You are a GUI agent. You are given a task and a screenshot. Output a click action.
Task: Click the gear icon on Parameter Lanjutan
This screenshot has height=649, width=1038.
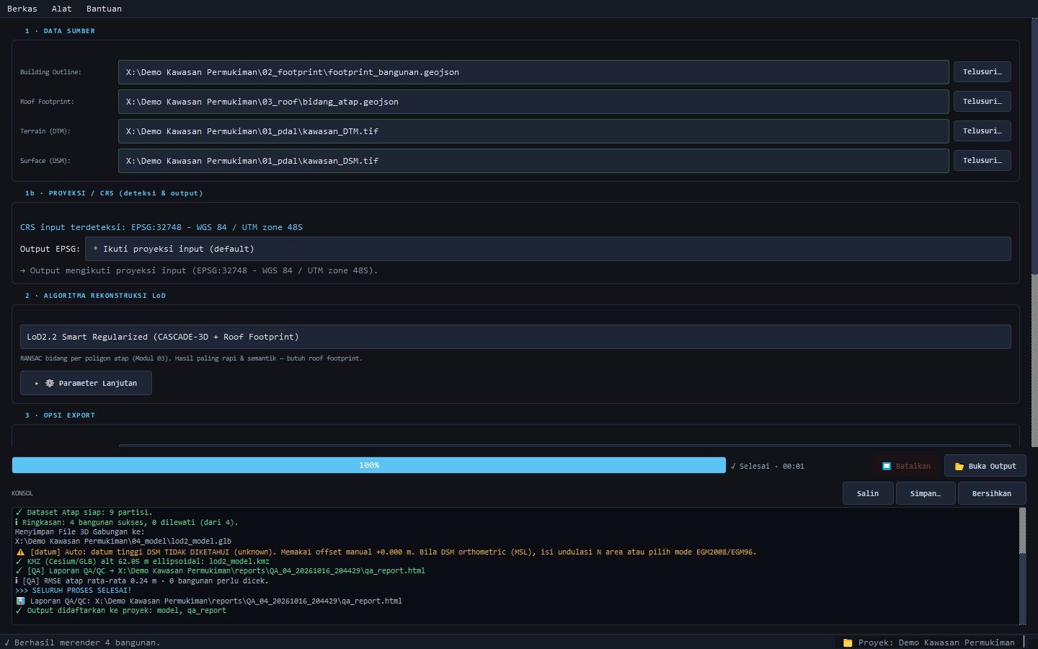pyautogui.click(x=50, y=383)
